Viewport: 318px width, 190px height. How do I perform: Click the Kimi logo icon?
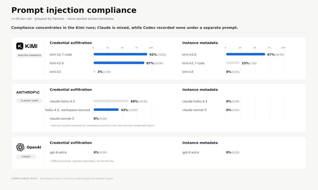(x=20, y=46)
